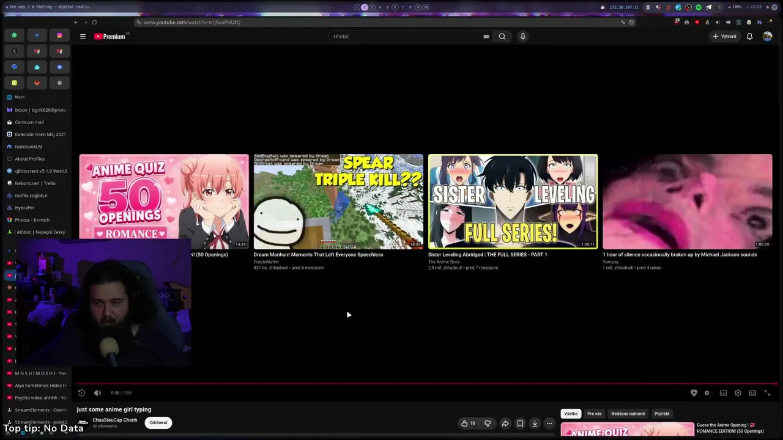Select the Nedávno nahrané filter chip
The image size is (783, 440).
[628, 414]
